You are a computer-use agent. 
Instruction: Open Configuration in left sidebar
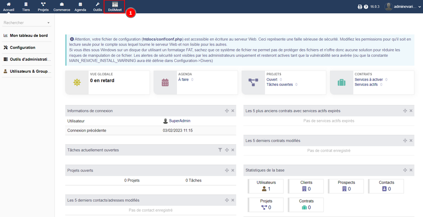point(22,47)
